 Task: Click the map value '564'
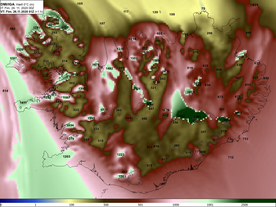[x=128, y=118]
